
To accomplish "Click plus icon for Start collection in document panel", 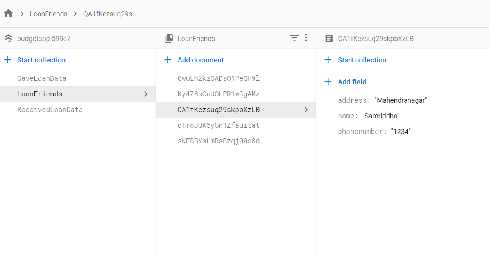I will point(328,60).
